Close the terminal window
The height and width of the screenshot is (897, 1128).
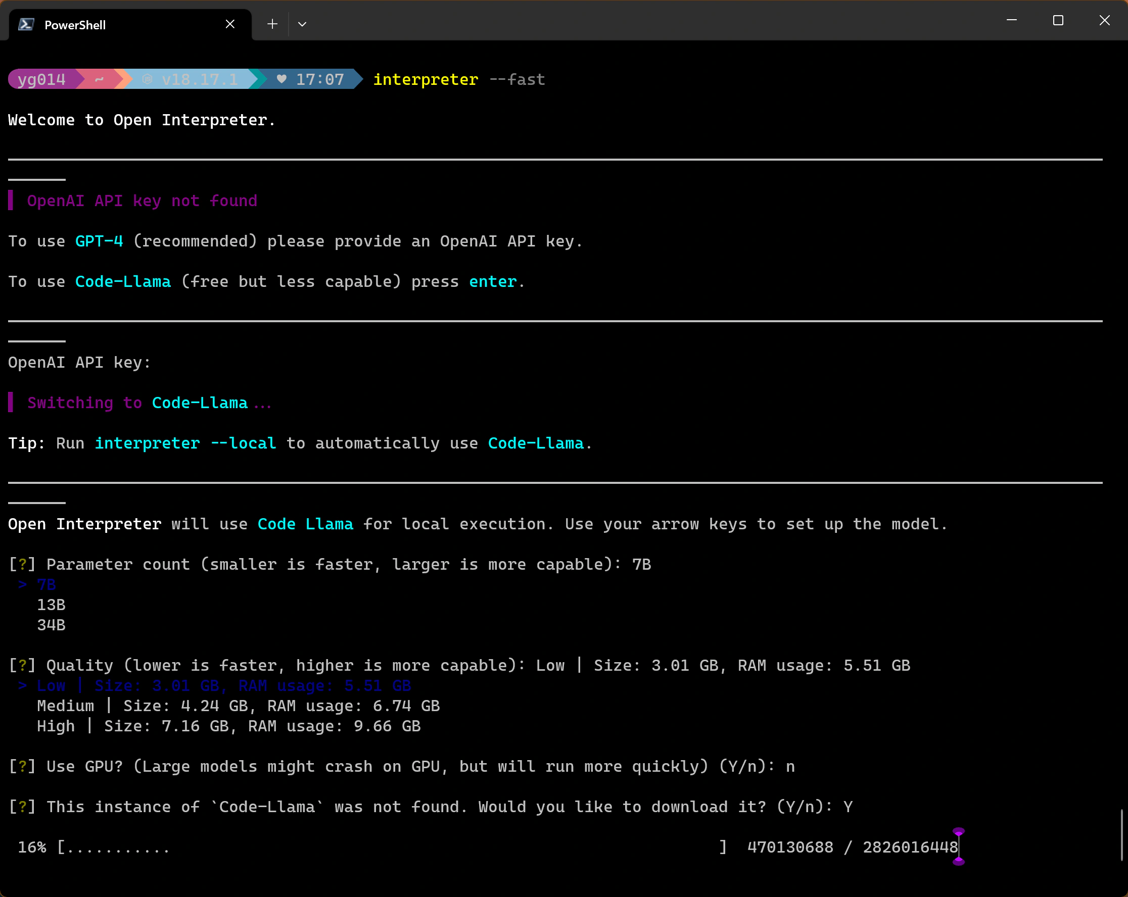click(x=1104, y=20)
